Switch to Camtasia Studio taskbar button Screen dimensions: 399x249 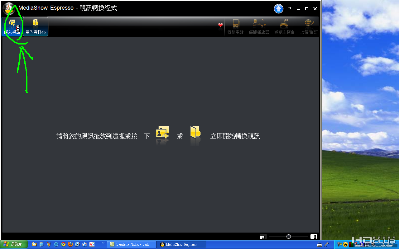tap(131, 244)
